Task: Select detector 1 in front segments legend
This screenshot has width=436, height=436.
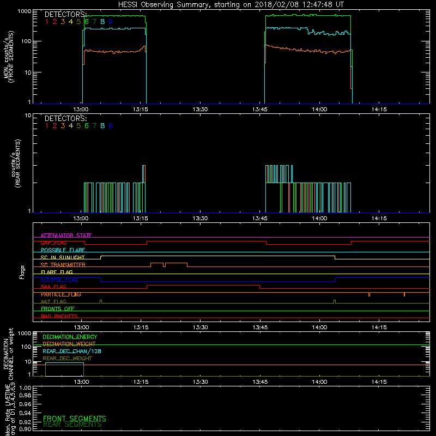Action: tap(47, 22)
